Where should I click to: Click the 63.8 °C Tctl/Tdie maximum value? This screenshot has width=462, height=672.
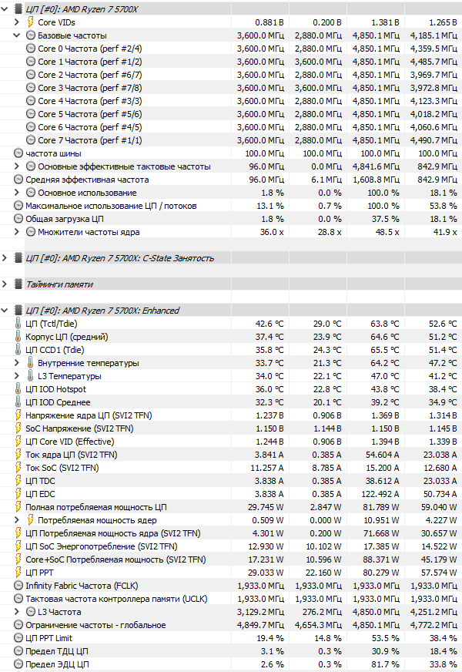(x=384, y=324)
